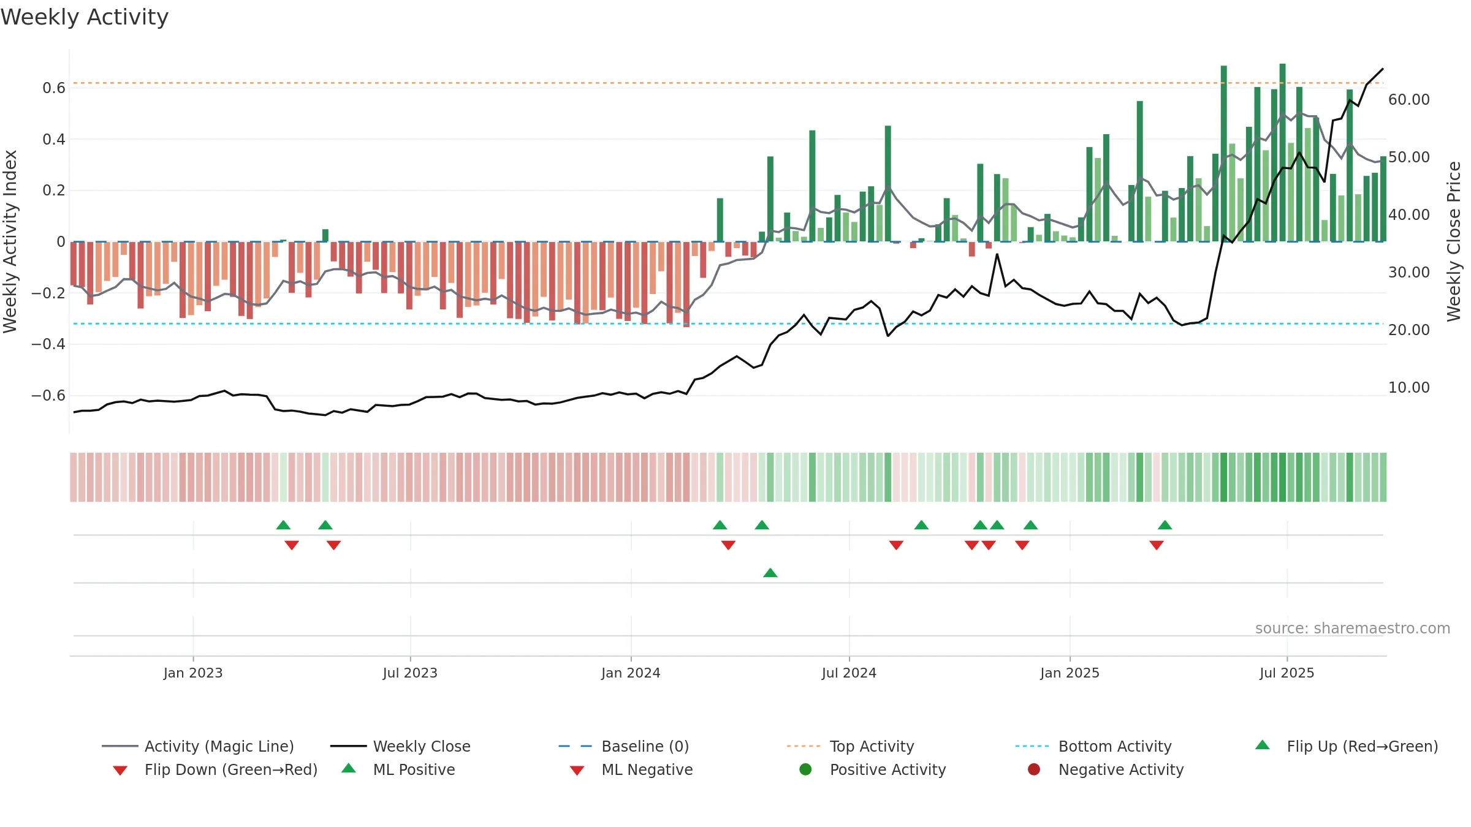Click the 0.6 activity axis tick
The height and width of the screenshot is (827, 1471).
coord(54,88)
